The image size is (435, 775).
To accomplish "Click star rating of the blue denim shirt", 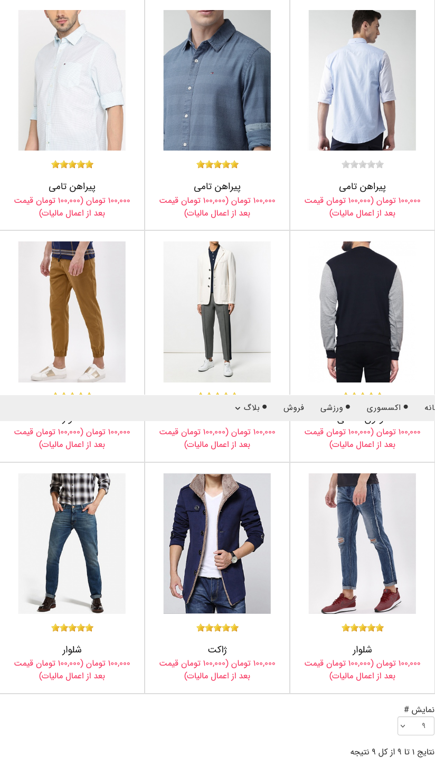I will coord(218,164).
